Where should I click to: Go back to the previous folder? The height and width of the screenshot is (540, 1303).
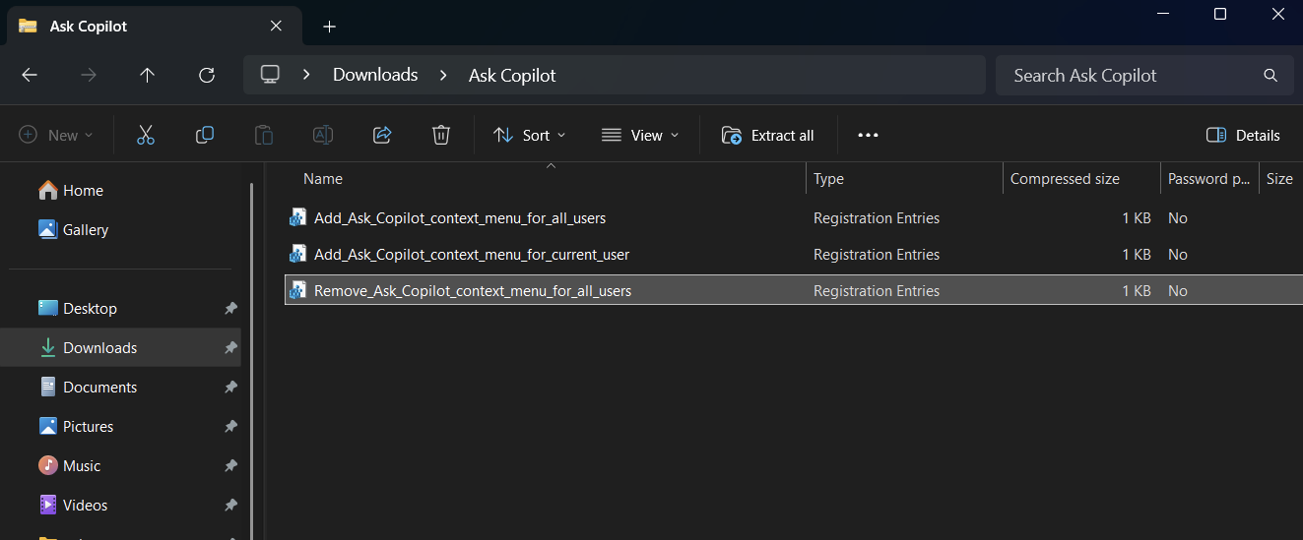[30, 75]
